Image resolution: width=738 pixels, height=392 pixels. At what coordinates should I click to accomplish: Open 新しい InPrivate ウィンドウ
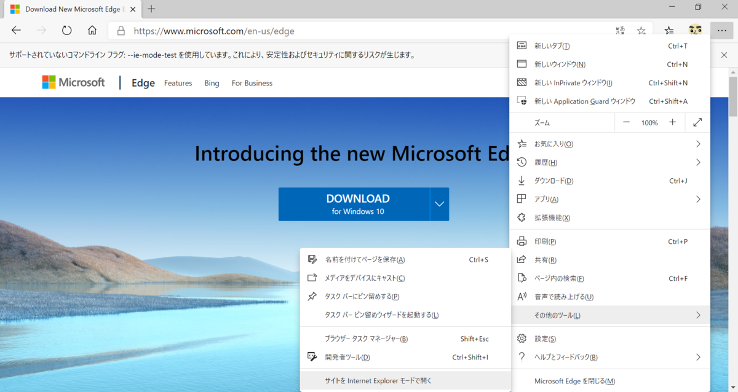(610, 82)
